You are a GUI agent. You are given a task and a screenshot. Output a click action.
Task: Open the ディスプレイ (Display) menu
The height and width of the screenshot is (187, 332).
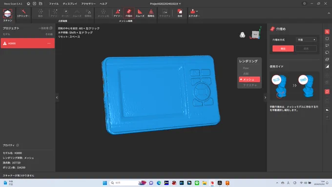point(70,4)
